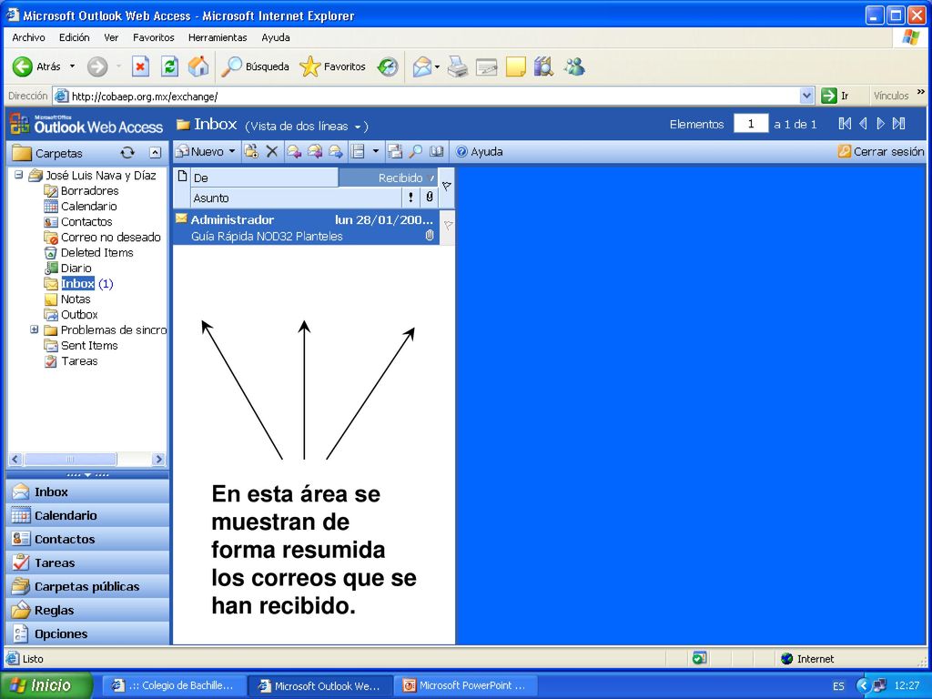The width and height of the screenshot is (932, 699).
Task: Open the Address Book icon
Action: (x=436, y=152)
